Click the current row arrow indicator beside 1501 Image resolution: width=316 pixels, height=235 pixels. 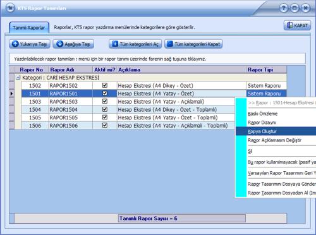(11, 93)
